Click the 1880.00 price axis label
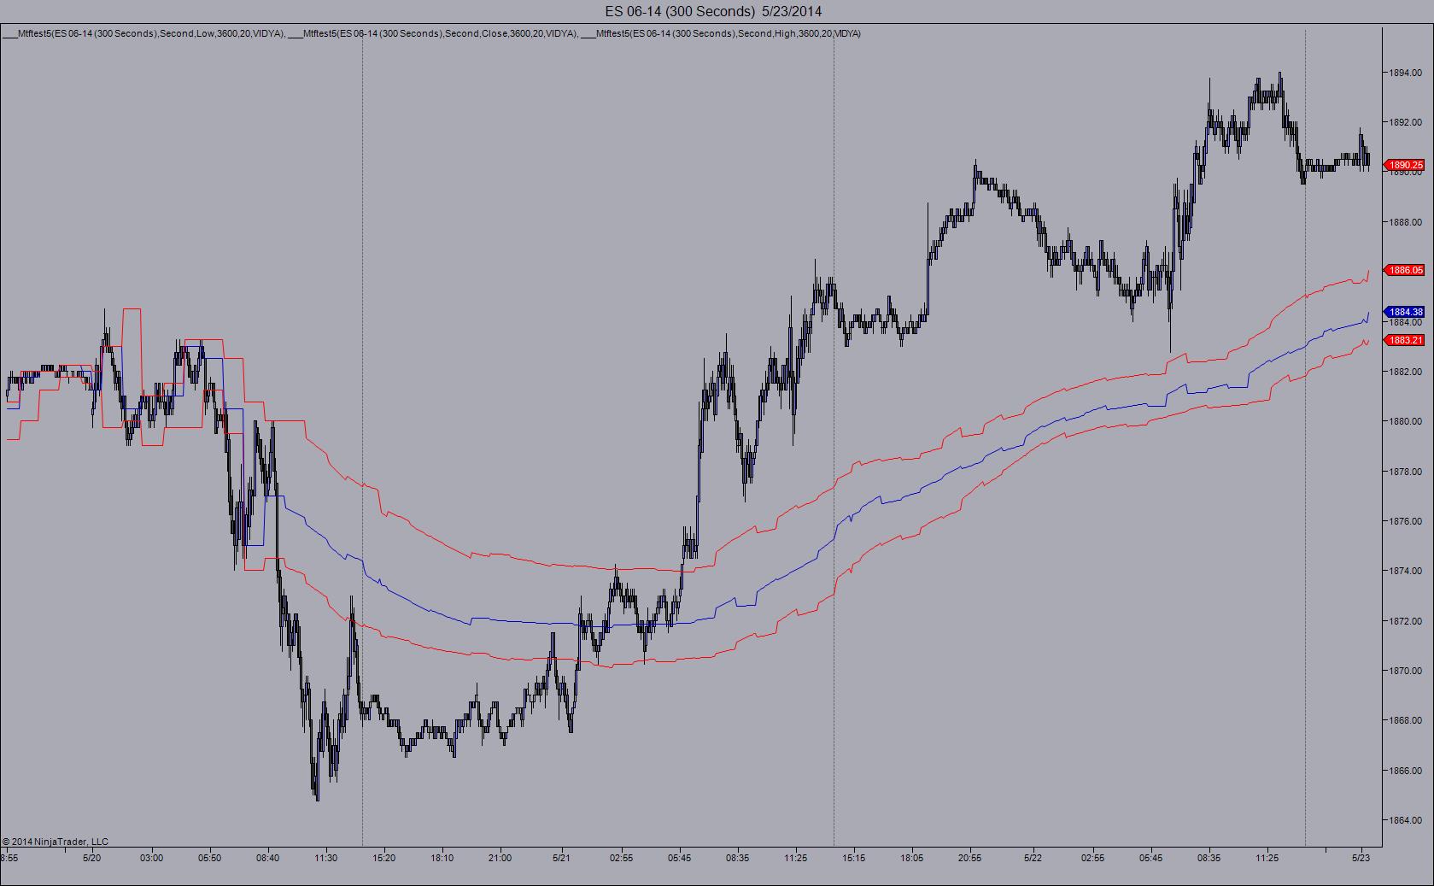The image size is (1434, 886). [x=1406, y=421]
